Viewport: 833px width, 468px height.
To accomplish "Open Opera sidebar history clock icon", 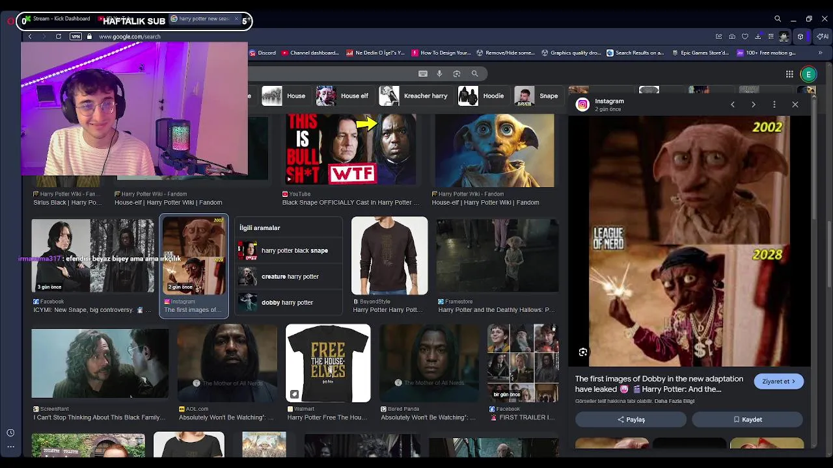I will [x=10, y=433].
